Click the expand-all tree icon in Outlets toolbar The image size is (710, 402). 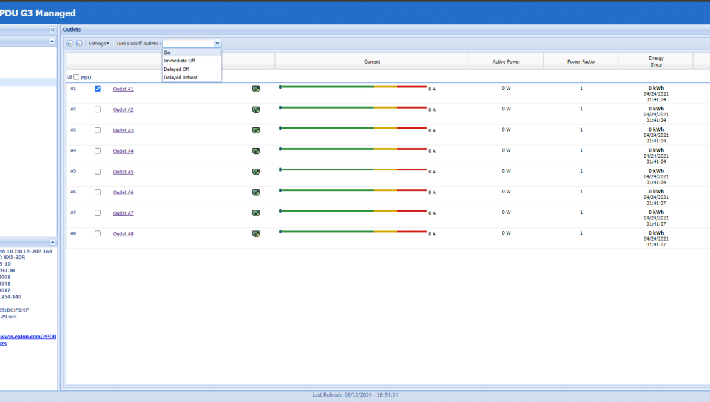pos(69,44)
